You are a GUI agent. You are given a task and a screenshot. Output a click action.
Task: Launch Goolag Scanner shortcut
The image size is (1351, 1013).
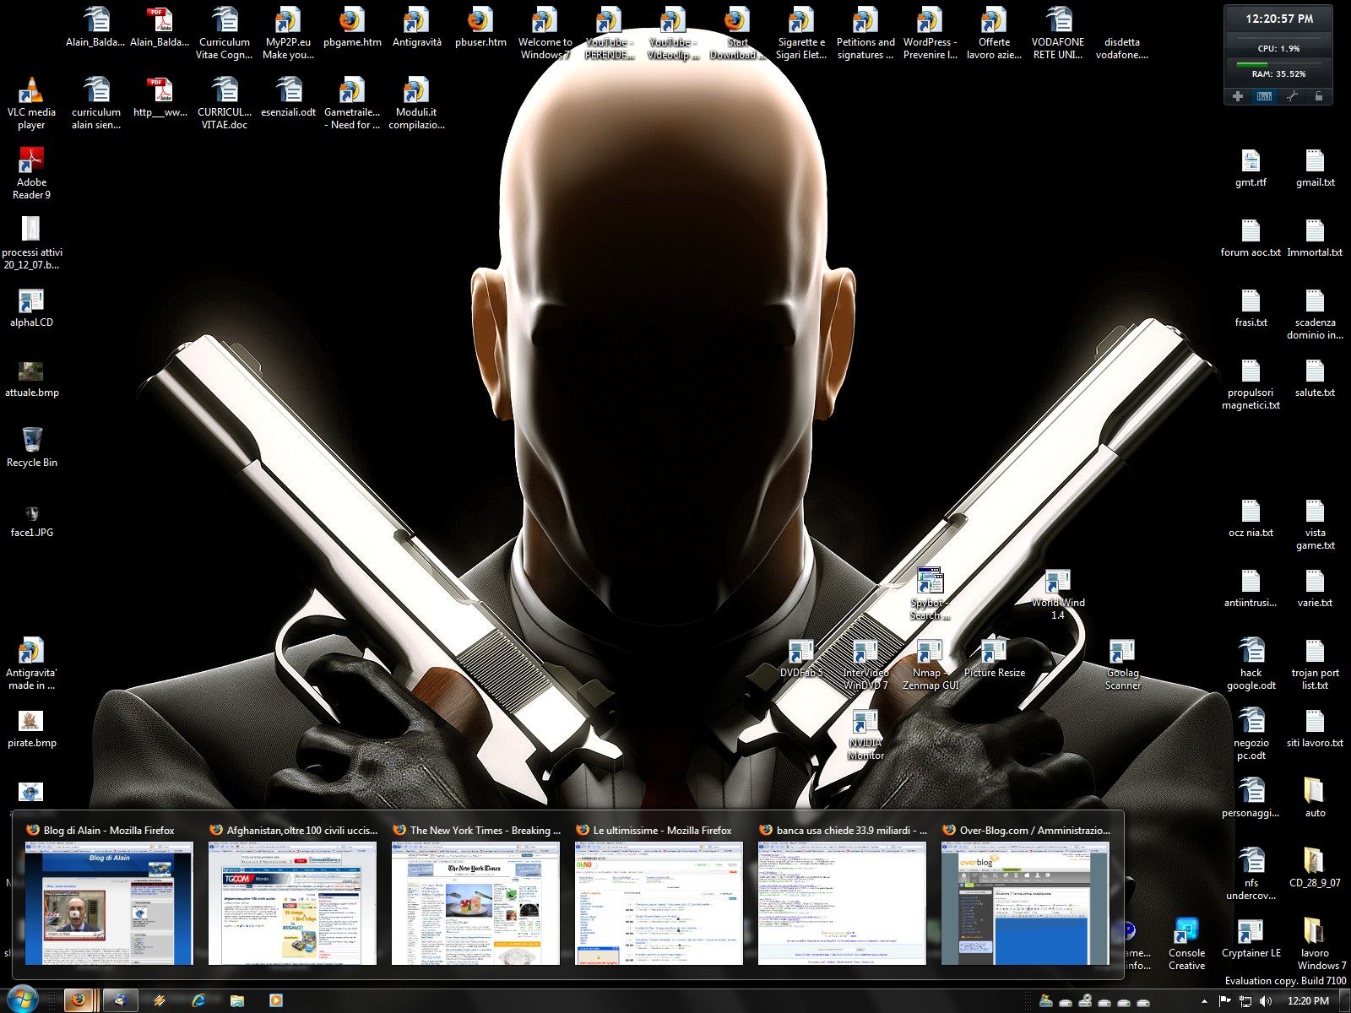pos(1122,664)
